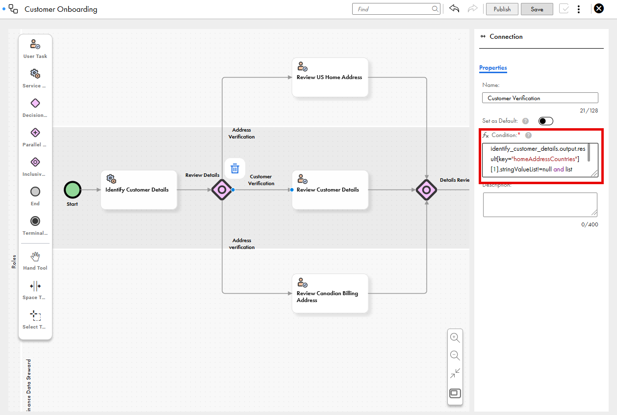Open the Properties tab
The width and height of the screenshot is (617, 415).
pyautogui.click(x=493, y=68)
